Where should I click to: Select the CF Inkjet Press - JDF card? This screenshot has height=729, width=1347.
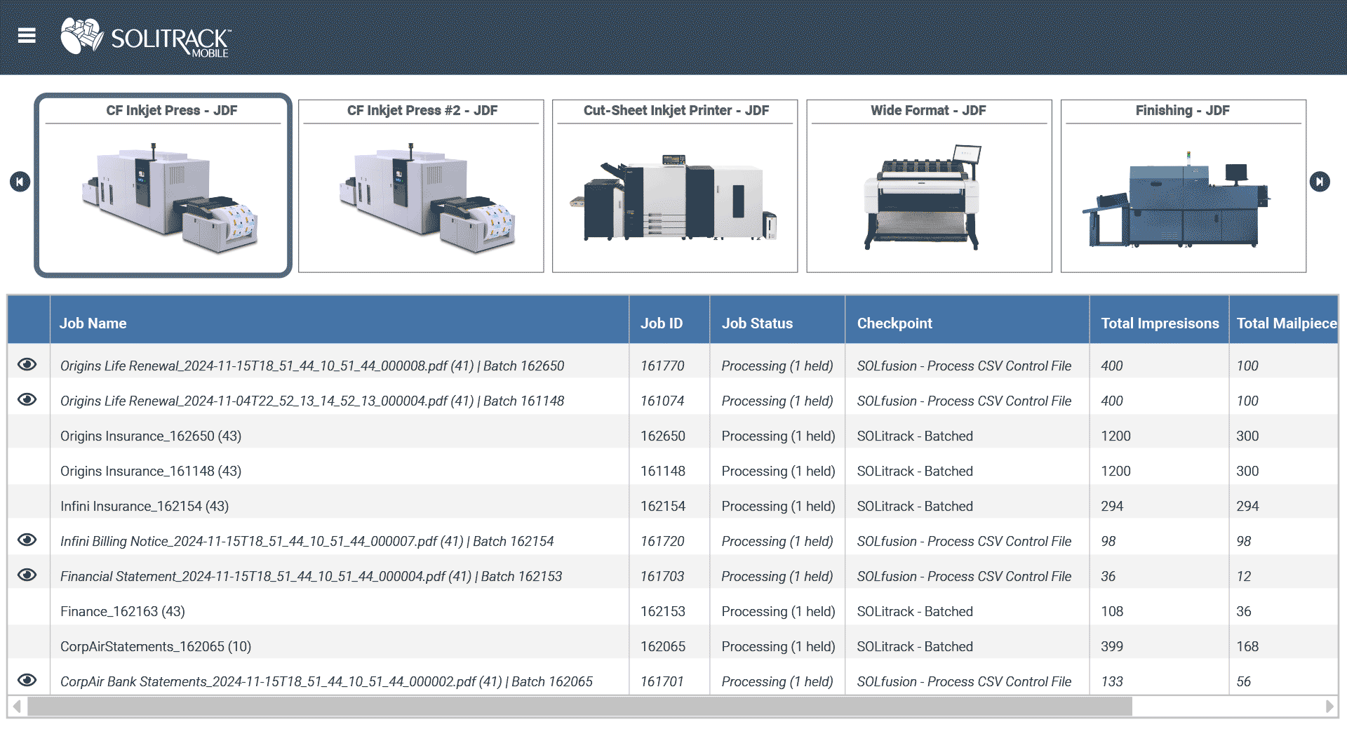tap(163, 185)
